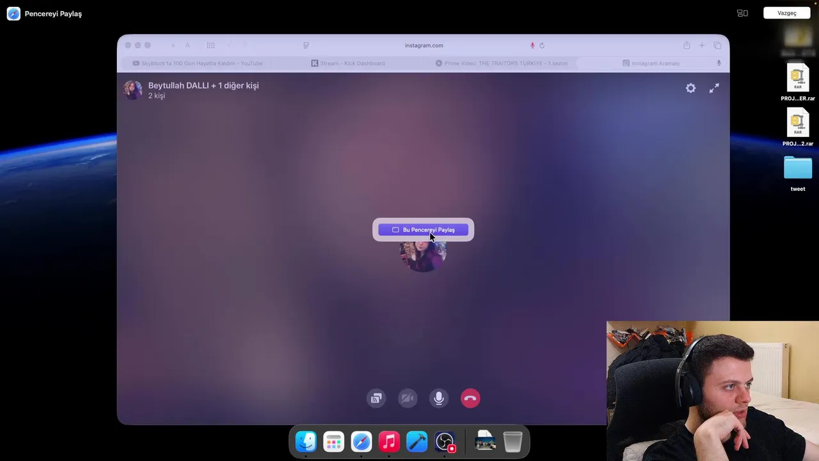The image size is (819, 461).
Task: Click the webcam overlay video
Action: [x=713, y=391]
